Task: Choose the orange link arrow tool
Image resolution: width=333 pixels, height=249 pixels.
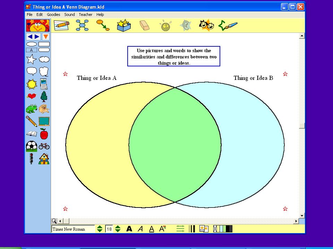Action: [103, 25]
